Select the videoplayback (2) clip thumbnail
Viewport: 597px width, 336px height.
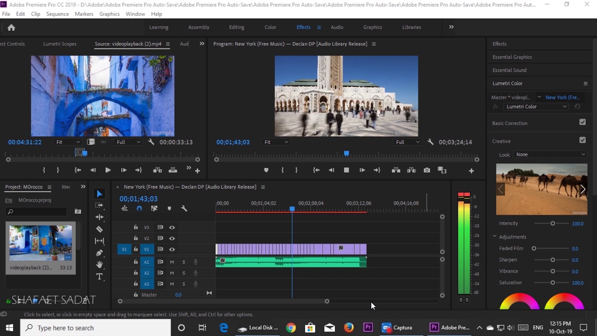[x=41, y=243]
